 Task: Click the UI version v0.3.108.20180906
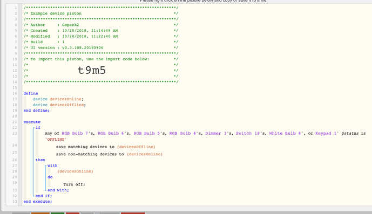click(83, 47)
